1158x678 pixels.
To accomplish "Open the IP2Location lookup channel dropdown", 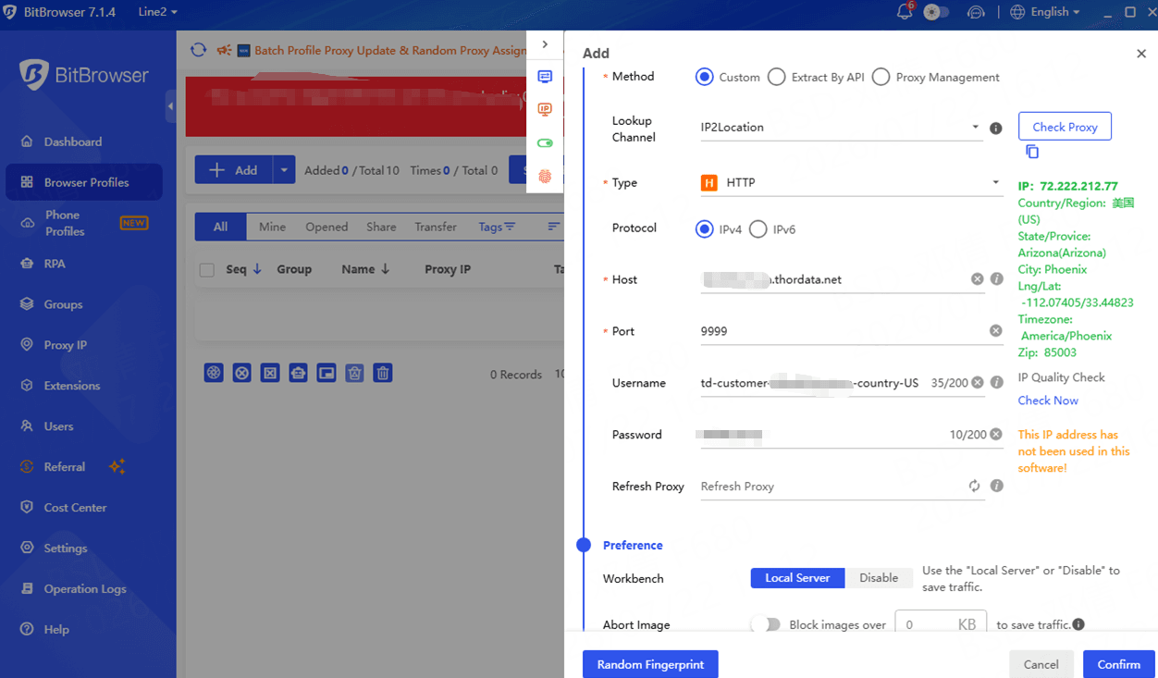I will 840,128.
